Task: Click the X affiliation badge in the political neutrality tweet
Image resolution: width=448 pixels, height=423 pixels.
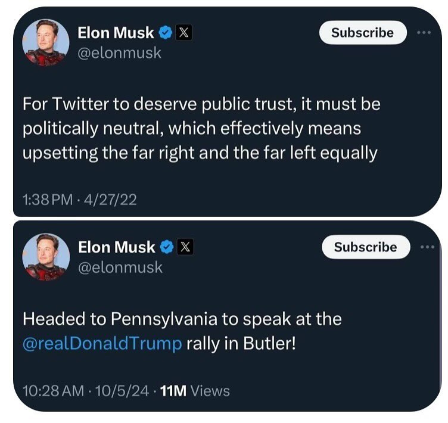Action: (x=183, y=33)
